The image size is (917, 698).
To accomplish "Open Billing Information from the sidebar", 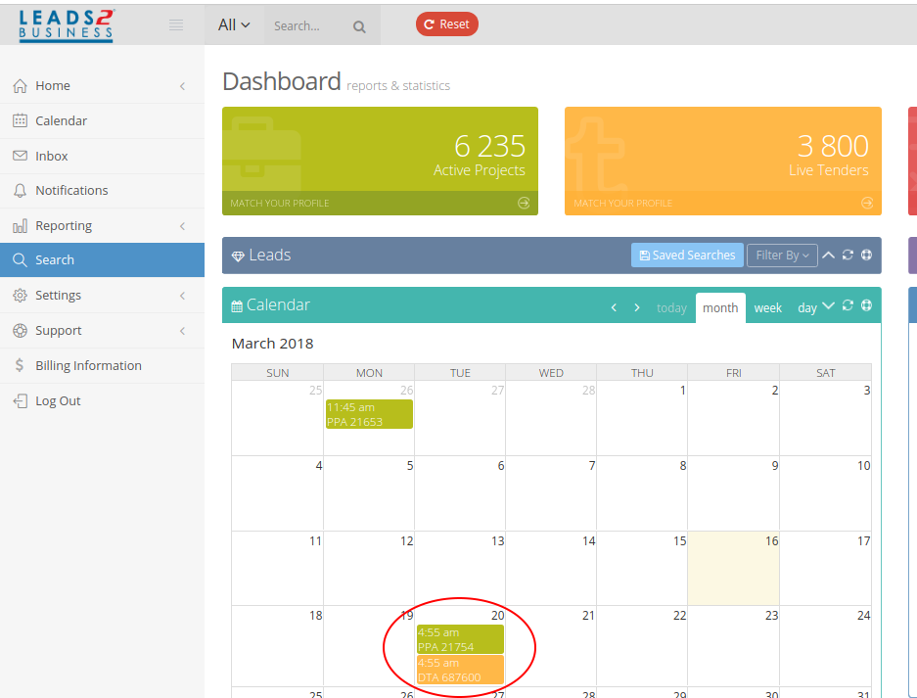I will click(x=103, y=366).
